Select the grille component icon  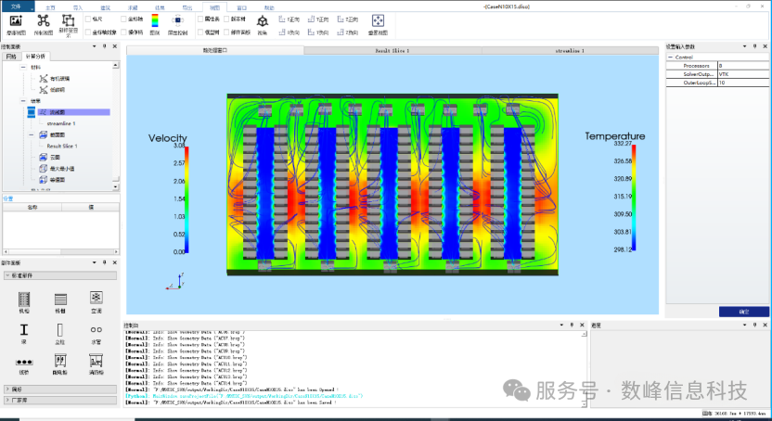pyautogui.click(x=60, y=299)
